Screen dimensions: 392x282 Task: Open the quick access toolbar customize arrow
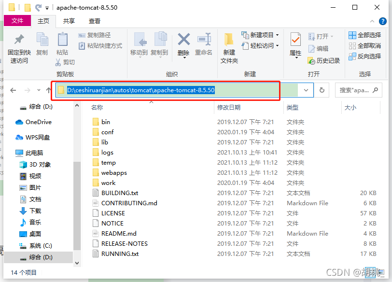pos(47,8)
